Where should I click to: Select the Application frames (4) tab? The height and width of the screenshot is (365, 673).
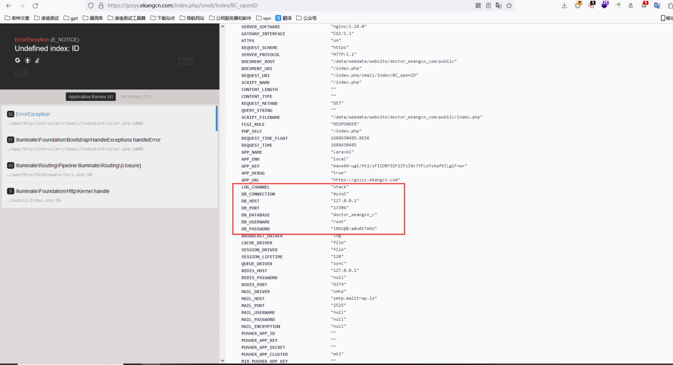click(91, 97)
